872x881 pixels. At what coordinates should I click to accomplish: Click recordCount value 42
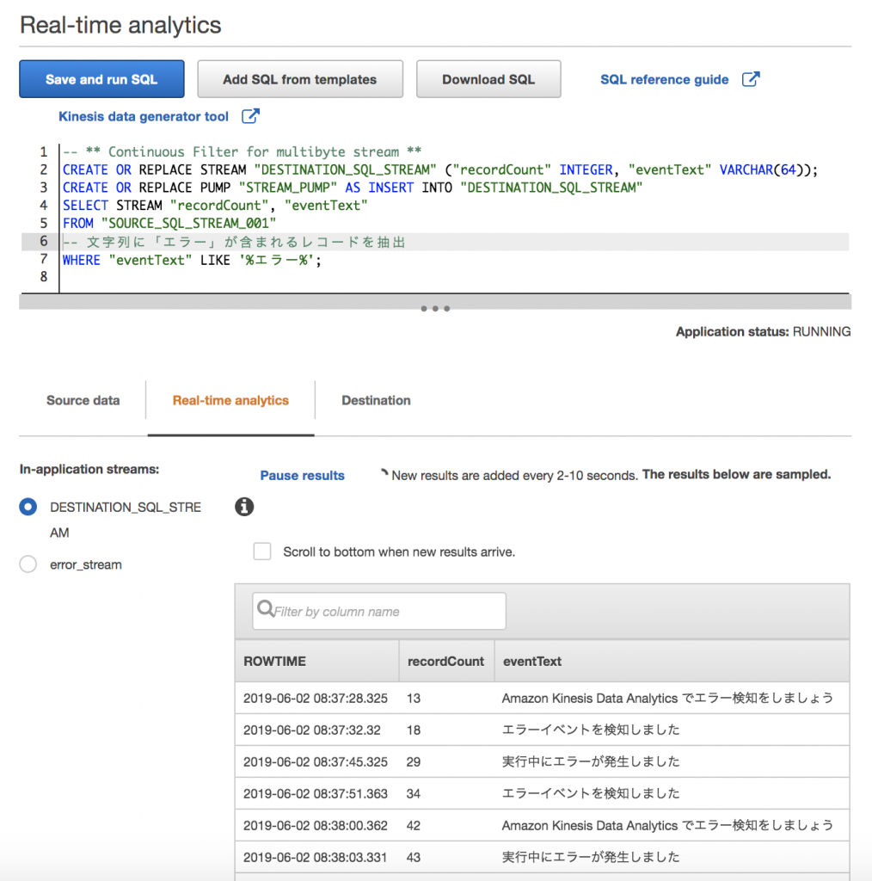point(414,825)
